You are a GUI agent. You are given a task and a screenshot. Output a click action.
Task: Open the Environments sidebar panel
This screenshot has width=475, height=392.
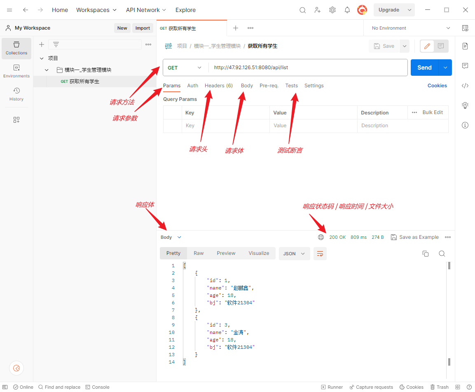coord(16,71)
